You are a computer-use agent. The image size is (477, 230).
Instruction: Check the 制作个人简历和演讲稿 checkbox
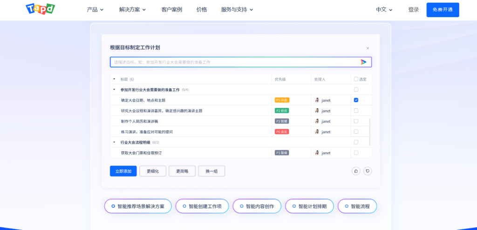pos(356,121)
